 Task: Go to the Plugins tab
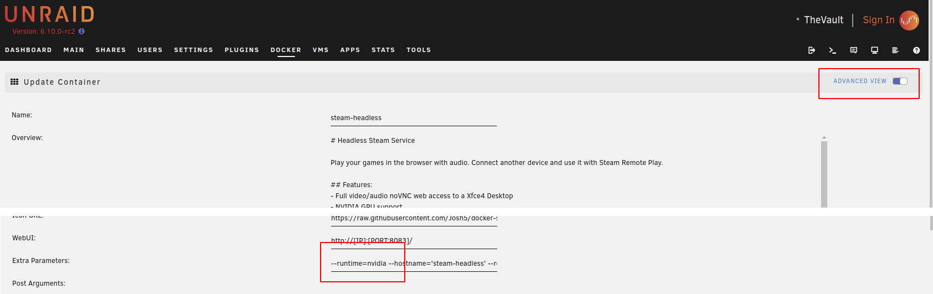[x=241, y=50]
